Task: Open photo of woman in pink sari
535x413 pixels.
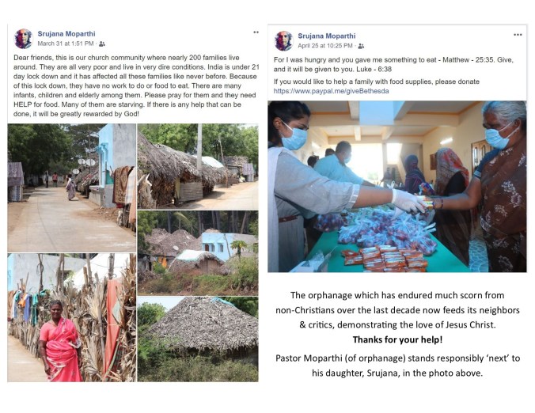Action: [72, 317]
